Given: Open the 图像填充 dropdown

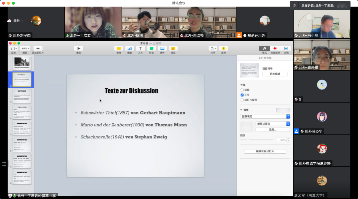Looking at the screenshot, I should click(x=265, y=116).
